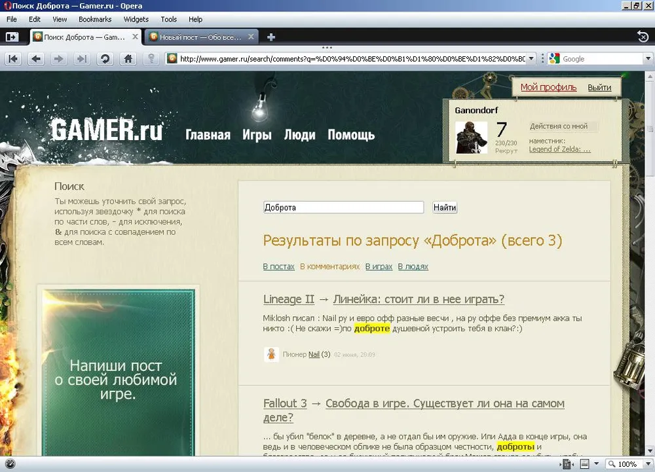Open the image display mode dropdown arrow
655x472 pixels.
click(x=597, y=463)
